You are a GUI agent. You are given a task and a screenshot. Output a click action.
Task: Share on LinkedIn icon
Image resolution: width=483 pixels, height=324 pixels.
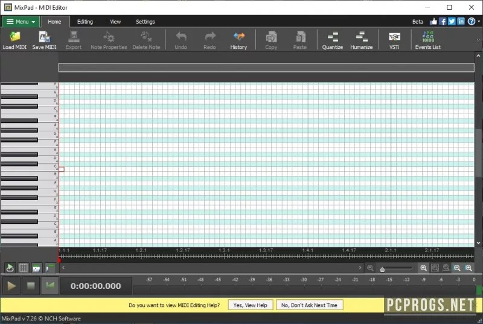pyautogui.click(x=461, y=21)
